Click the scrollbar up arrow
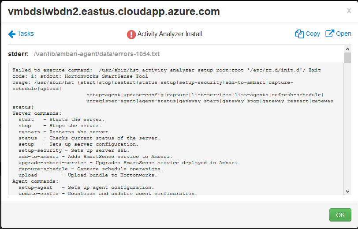Screen dimensions: 358x229 point(347,49)
